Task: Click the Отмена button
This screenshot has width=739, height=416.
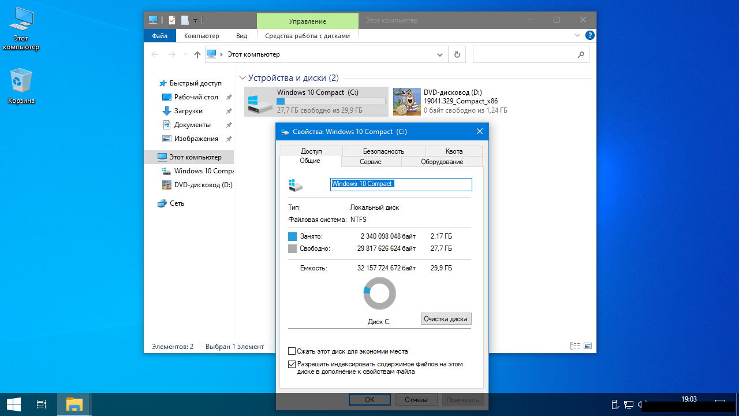Action: coord(416,400)
